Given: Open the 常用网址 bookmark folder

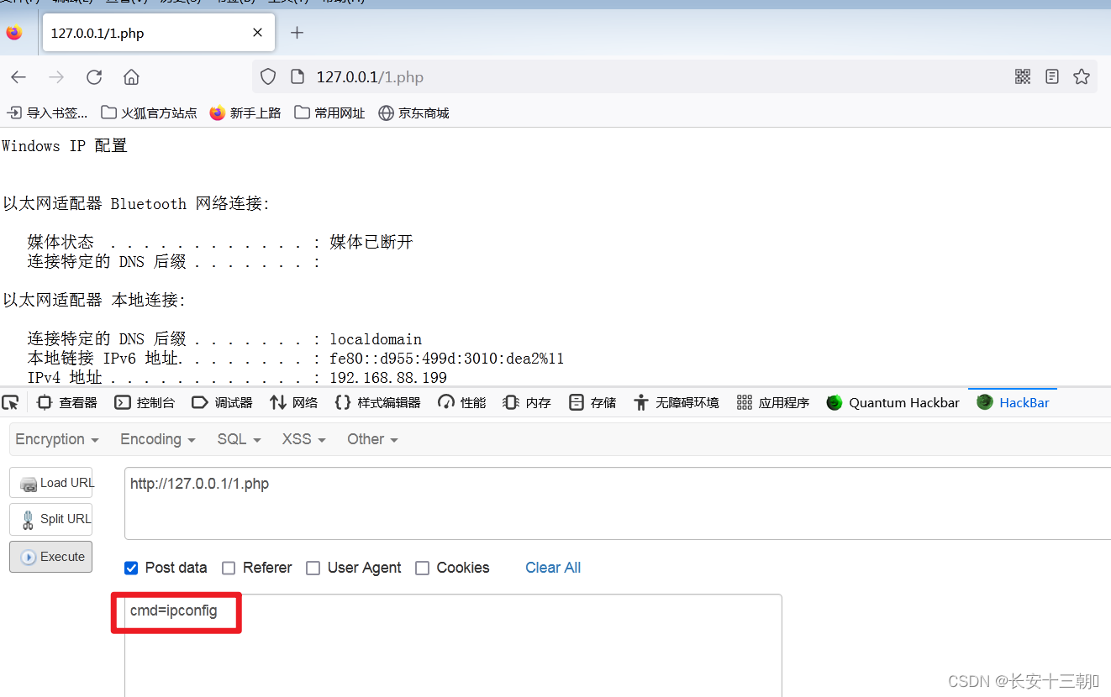Looking at the screenshot, I should (x=329, y=113).
